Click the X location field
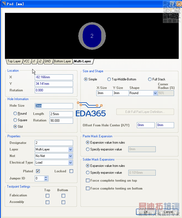 click(54, 77)
